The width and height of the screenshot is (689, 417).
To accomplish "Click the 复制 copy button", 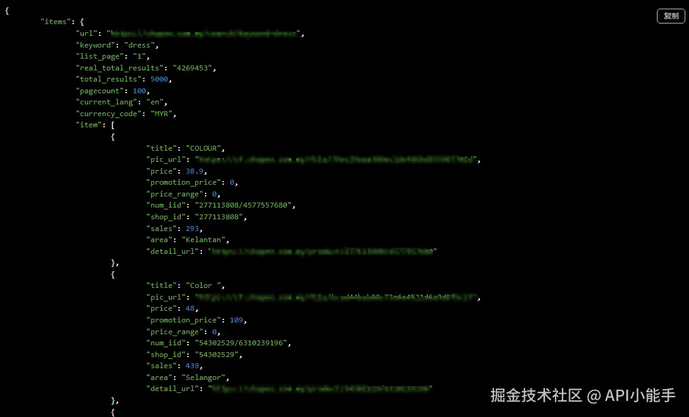I will click(x=670, y=16).
